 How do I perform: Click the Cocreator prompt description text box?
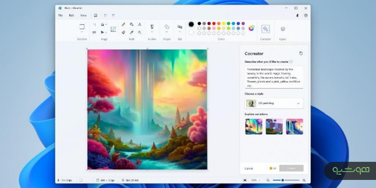click(x=274, y=77)
